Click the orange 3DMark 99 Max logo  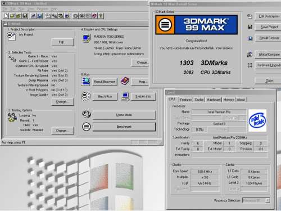[x=197, y=25]
